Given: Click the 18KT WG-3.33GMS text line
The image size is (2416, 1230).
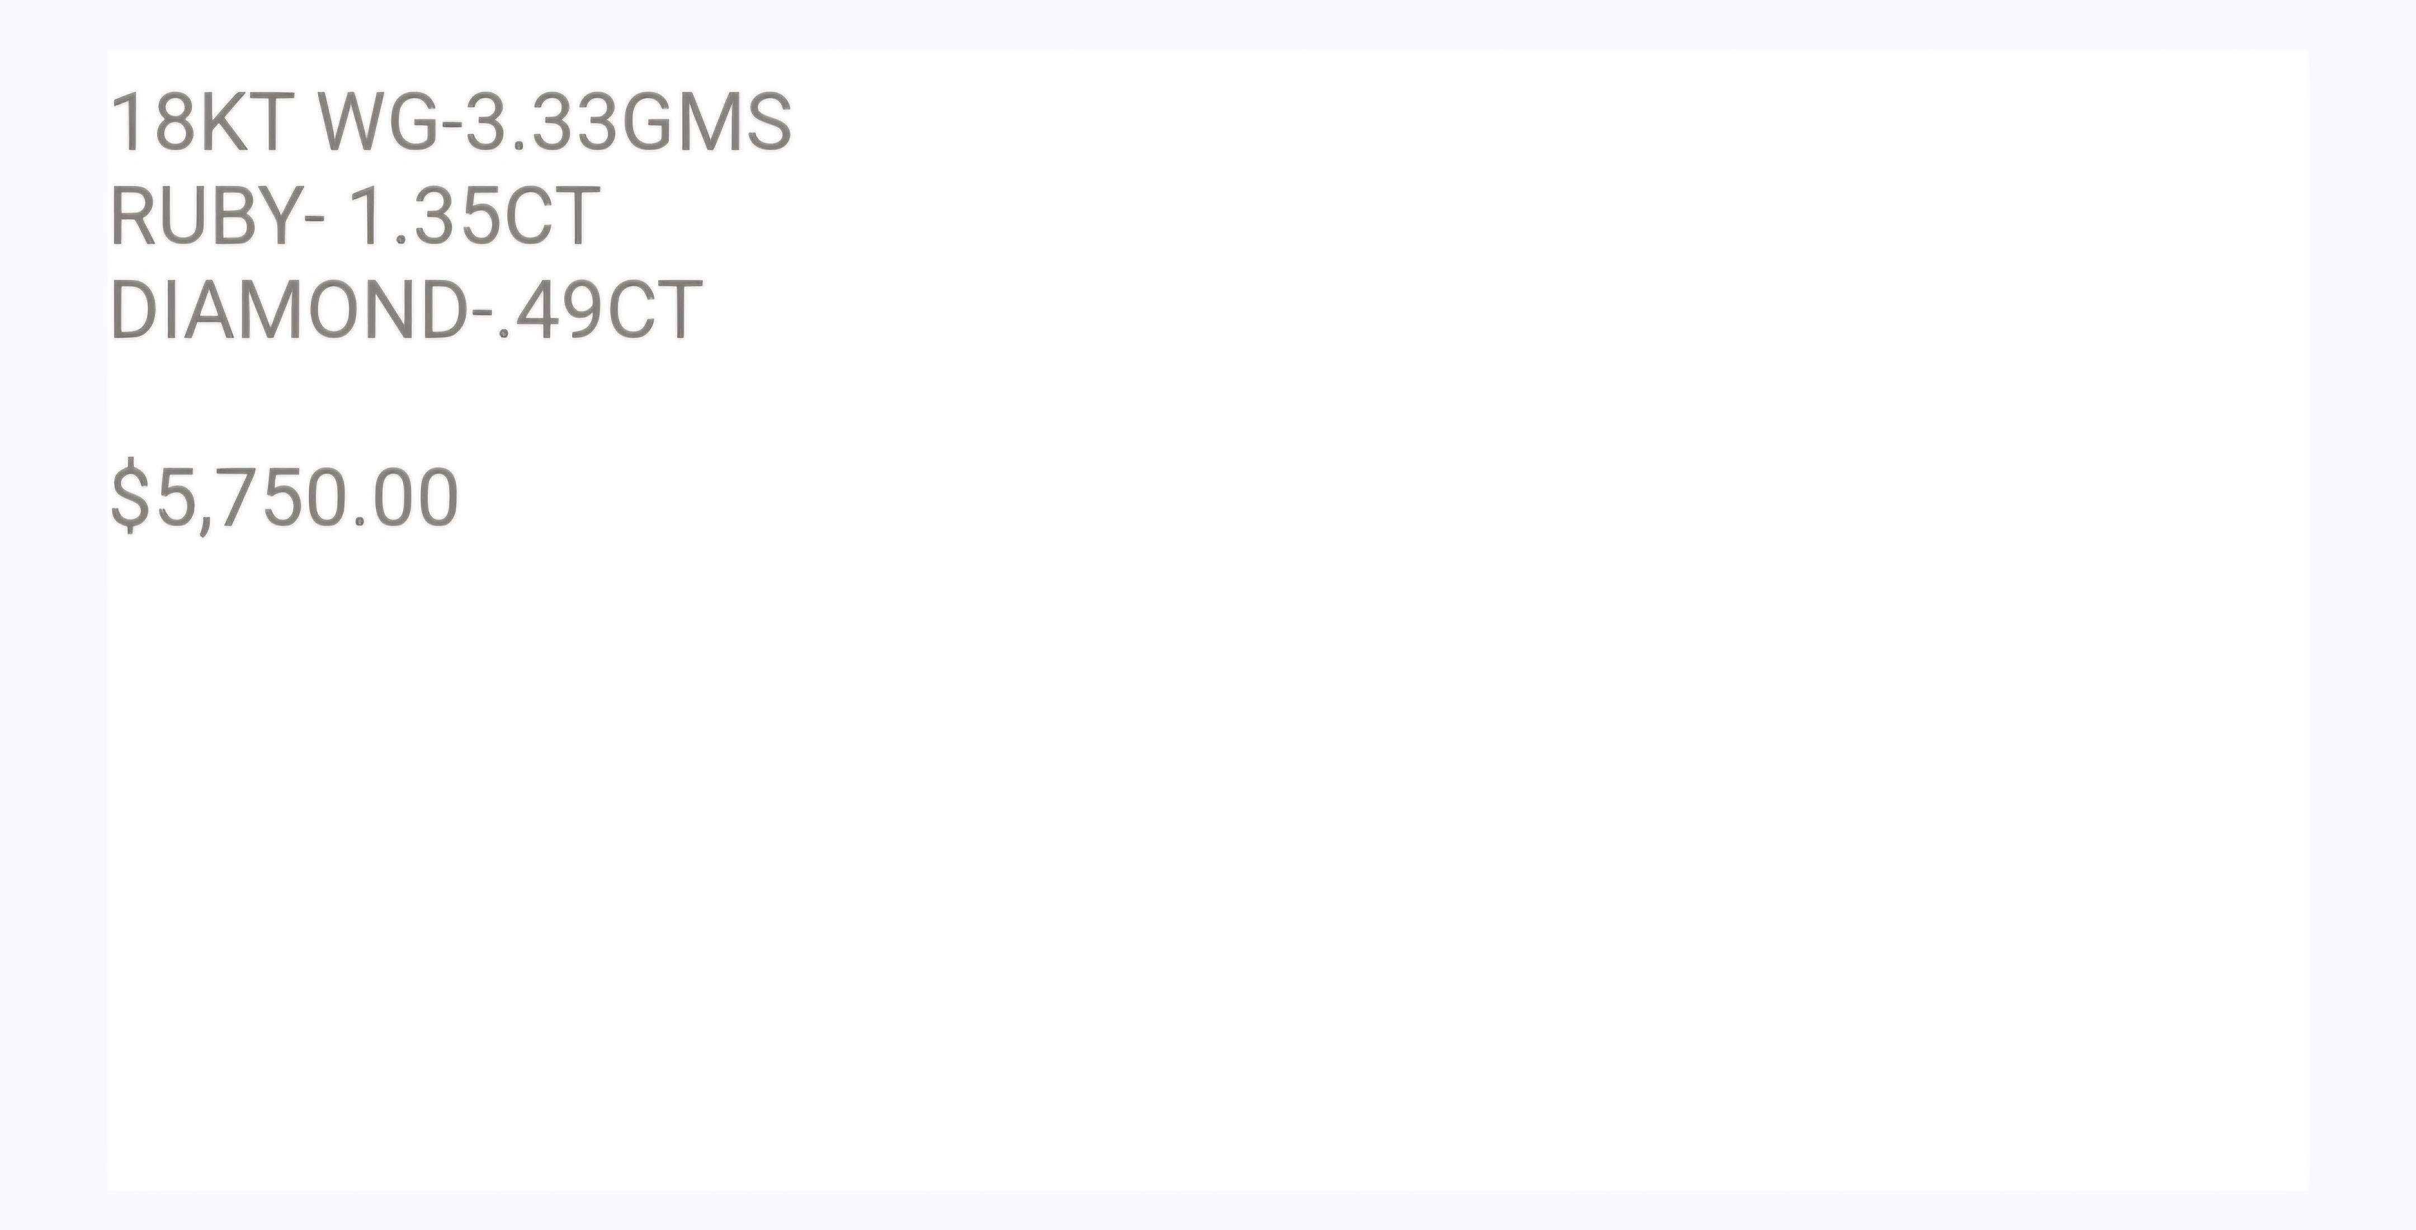Looking at the screenshot, I should tap(450, 122).
